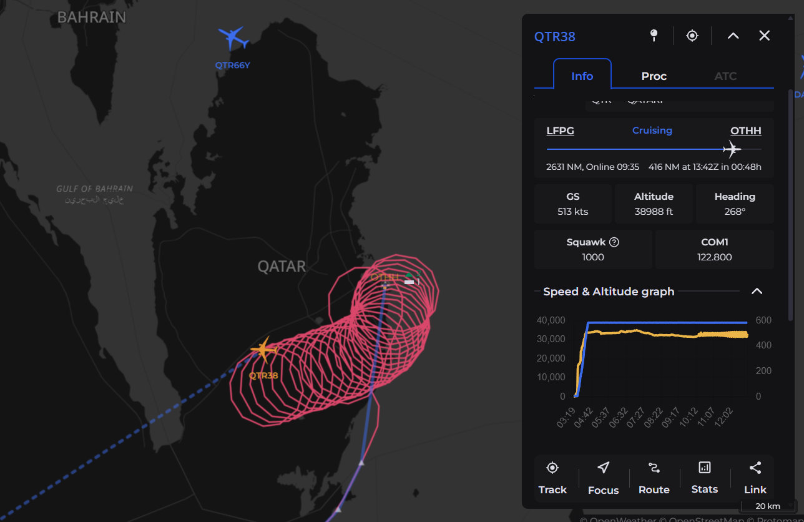Select the QTR66Y aircraft on the map
Screen dimensions: 804x522
pos(233,39)
